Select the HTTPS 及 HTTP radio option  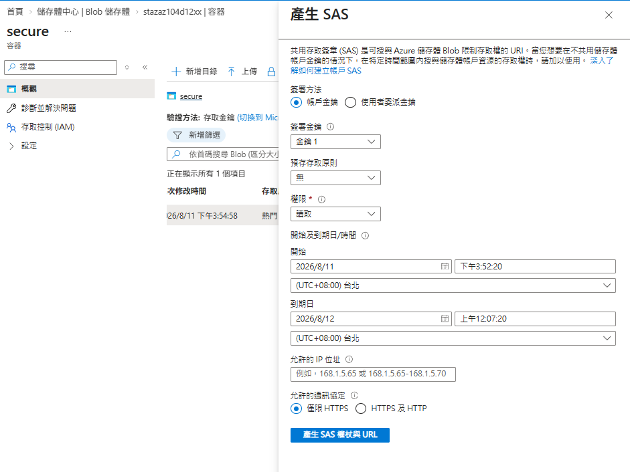click(x=361, y=408)
